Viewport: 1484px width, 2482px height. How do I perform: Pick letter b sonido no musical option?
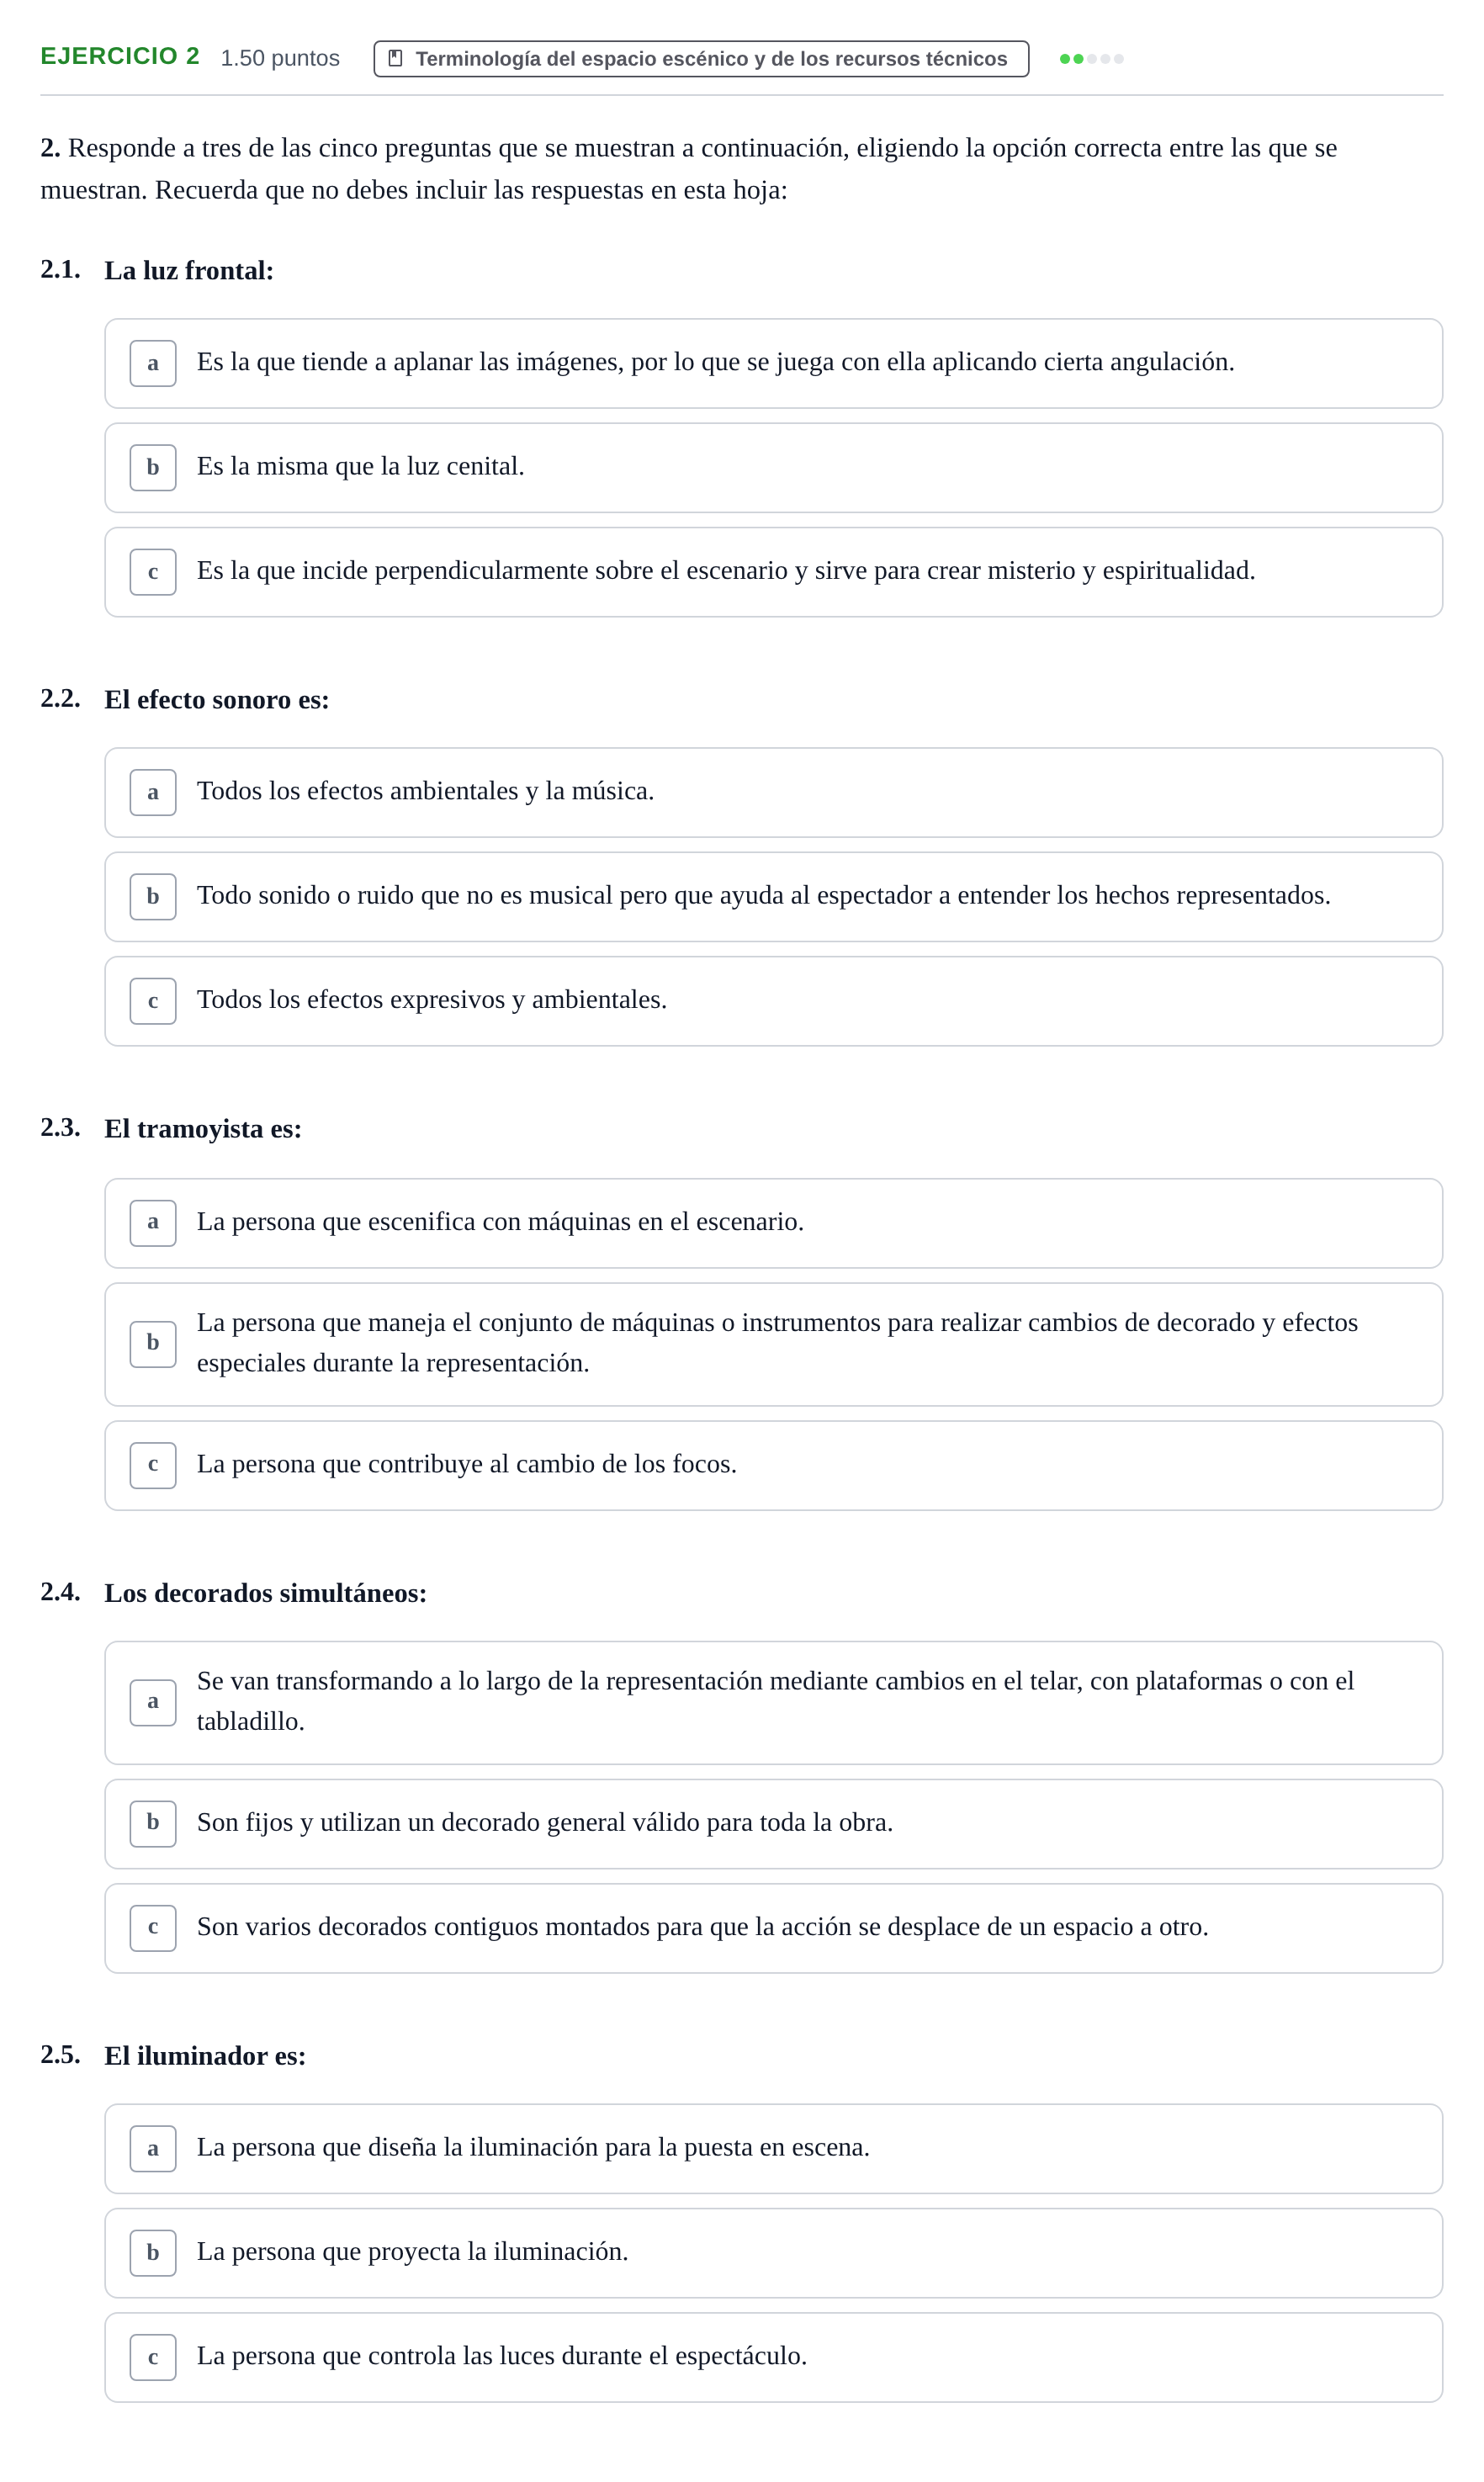point(773,897)
